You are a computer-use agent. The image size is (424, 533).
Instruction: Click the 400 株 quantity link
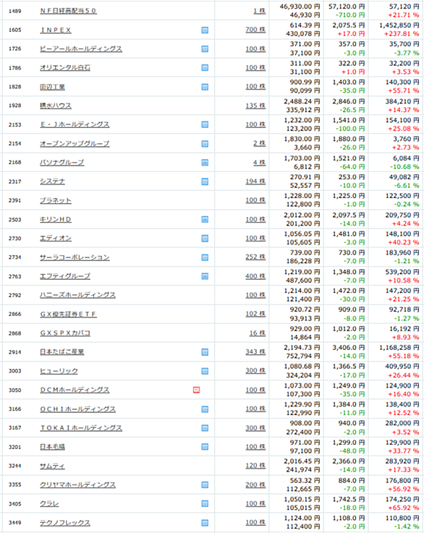click(255, 276)
